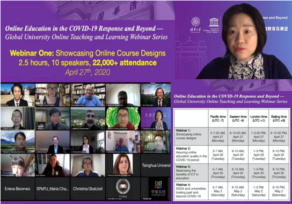Click the UNESCO temple logo
The image size is (292, 204).
[214, 23]
